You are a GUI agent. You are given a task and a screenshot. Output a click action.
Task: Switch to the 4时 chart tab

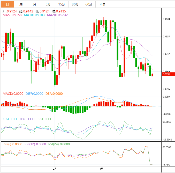pos(102,4)
